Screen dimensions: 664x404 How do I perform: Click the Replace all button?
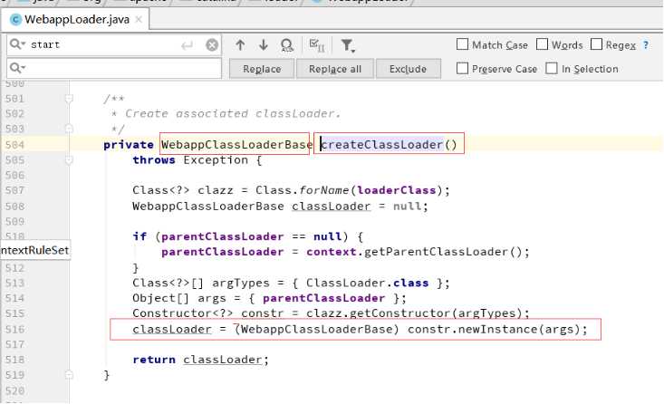tap(335, 69)
